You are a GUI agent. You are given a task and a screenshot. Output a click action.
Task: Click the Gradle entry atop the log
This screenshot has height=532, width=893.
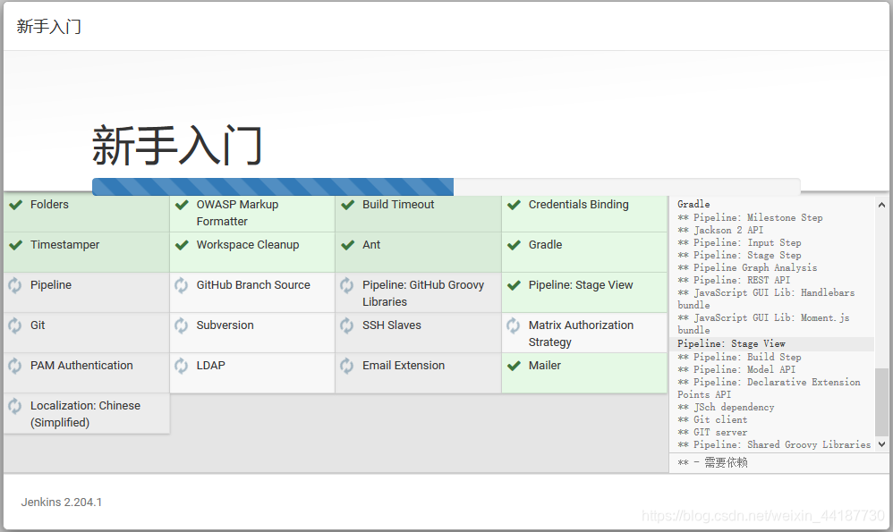693,204
